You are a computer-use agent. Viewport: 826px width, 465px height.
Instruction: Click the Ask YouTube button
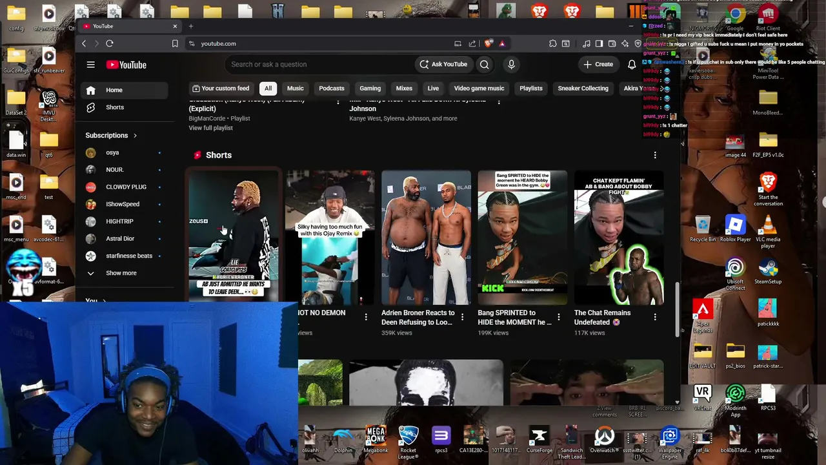[443, 65]
